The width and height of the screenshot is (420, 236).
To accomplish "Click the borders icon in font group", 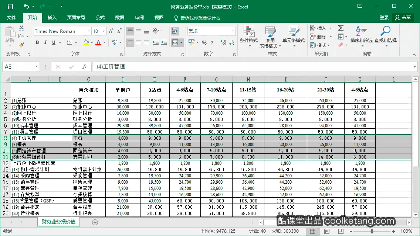I will 70,42.
